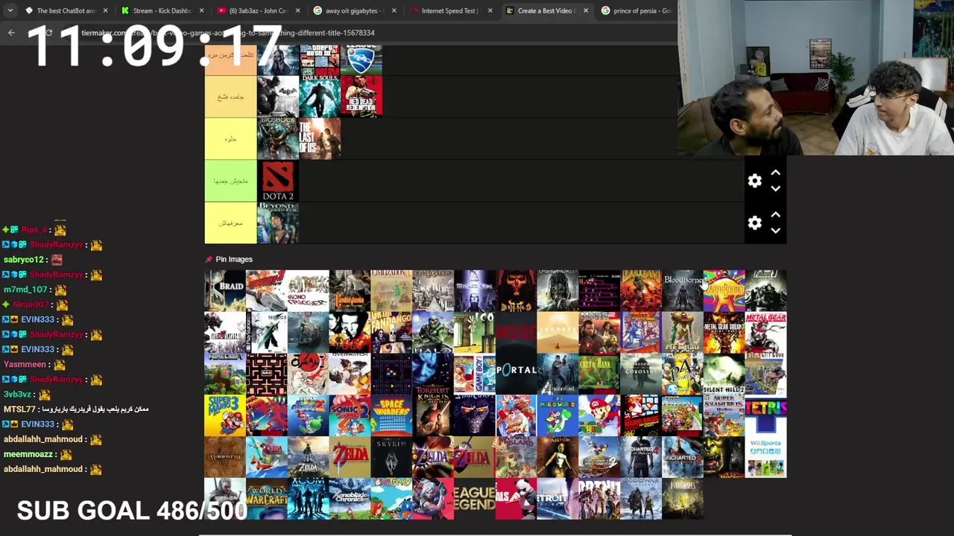Move Beyond Good & Evil tier row up
This screenshot has width=954, height=536.
[x=775, y=214]
